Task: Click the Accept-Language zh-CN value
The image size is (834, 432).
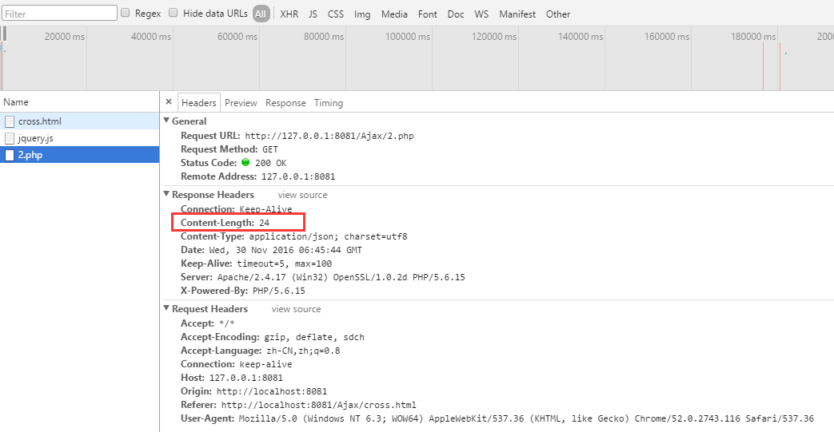Action: 303,351
